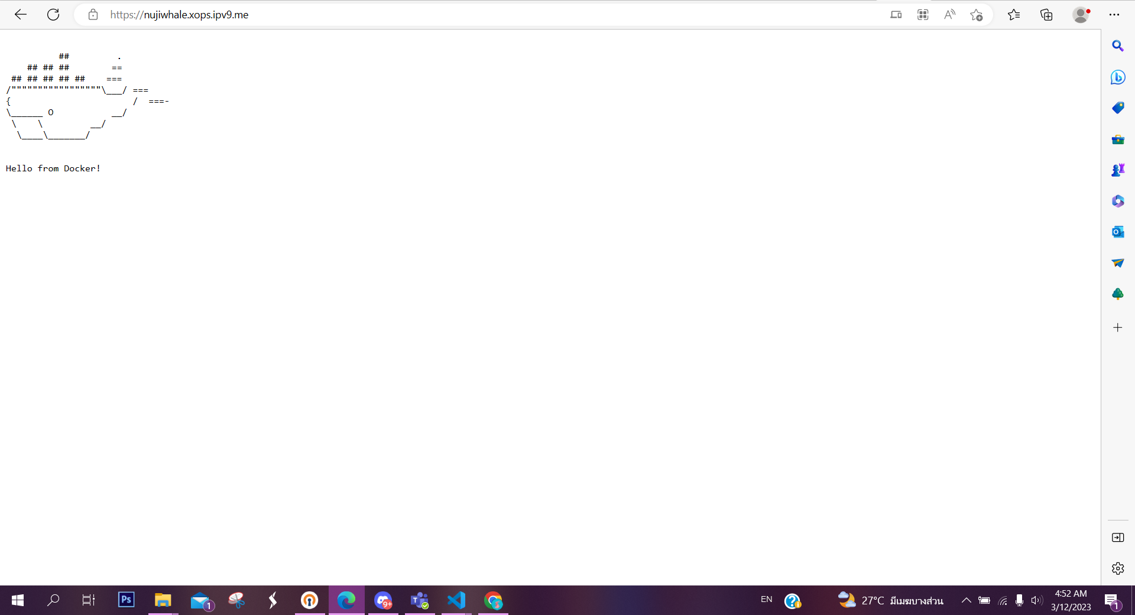Open the Shopping tag icon in the sidebar
This screenshot has width=1135, height=615.
click(1117, 108)
